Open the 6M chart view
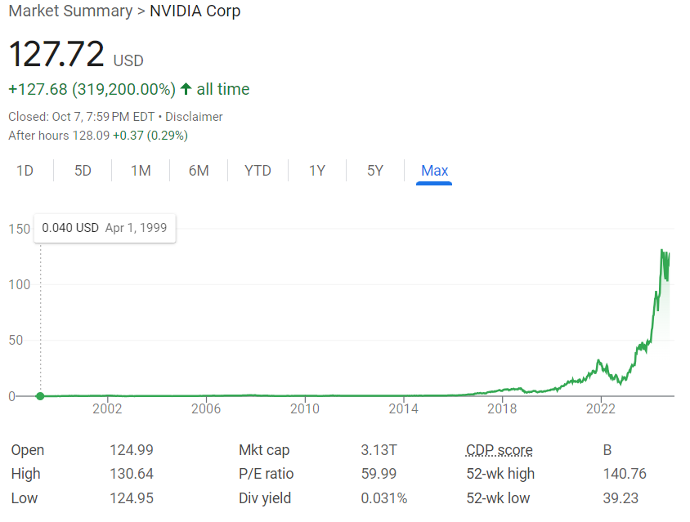Viewport: 690px width, 522px height. click(199, 171)
